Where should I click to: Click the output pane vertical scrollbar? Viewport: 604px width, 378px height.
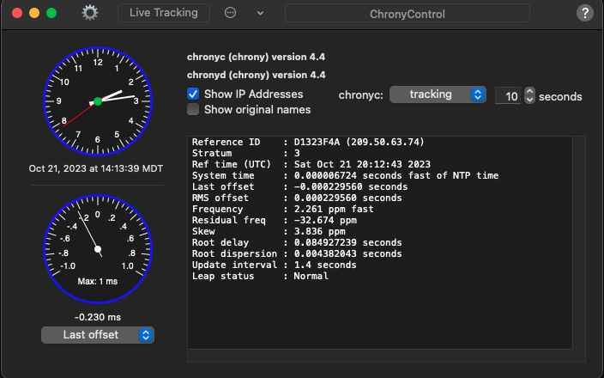[579, 242]
